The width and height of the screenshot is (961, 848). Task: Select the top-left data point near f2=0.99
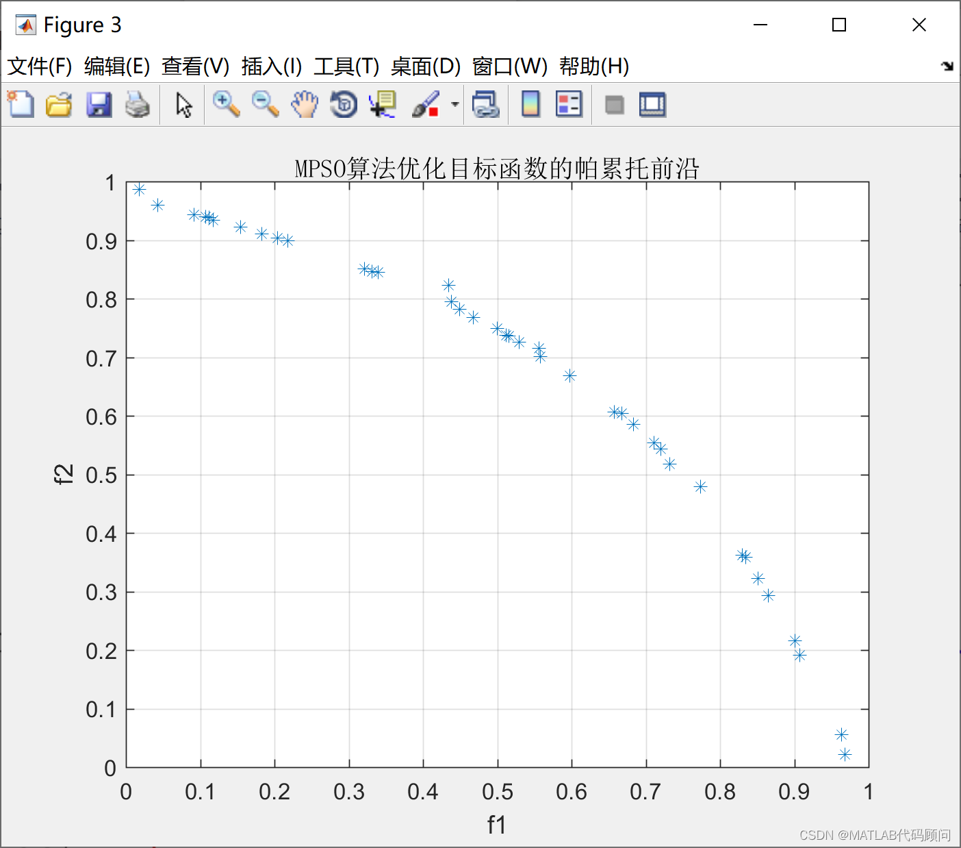click(139, 189)
